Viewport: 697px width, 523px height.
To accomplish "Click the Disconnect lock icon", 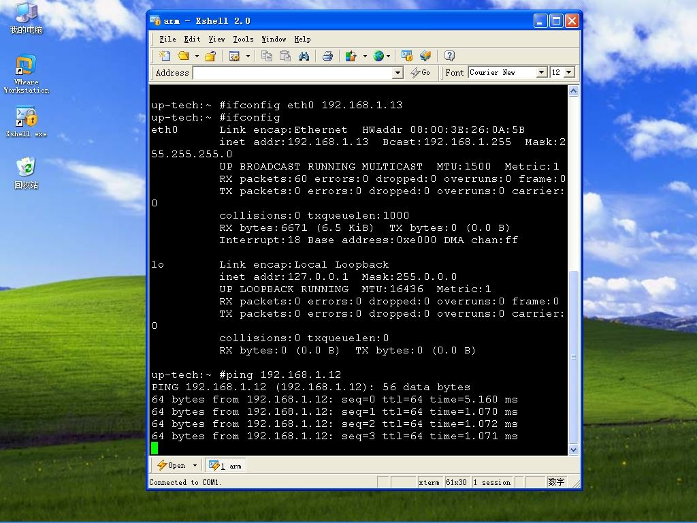I will pyautogui.click(x=210, y=56).
